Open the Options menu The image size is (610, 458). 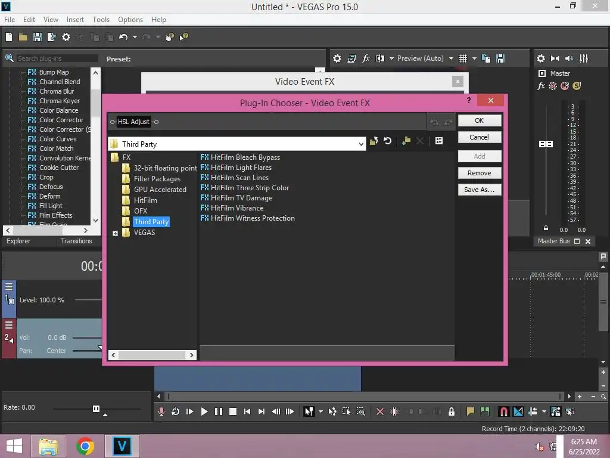tap(130, 20)
